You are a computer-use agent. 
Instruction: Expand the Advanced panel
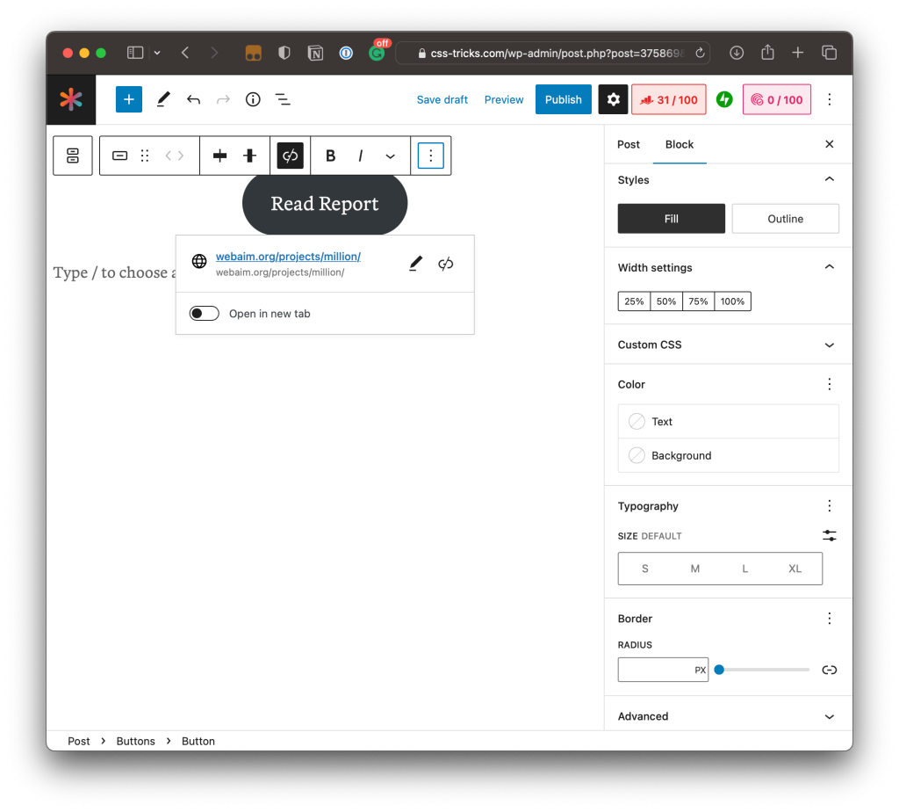829,716
